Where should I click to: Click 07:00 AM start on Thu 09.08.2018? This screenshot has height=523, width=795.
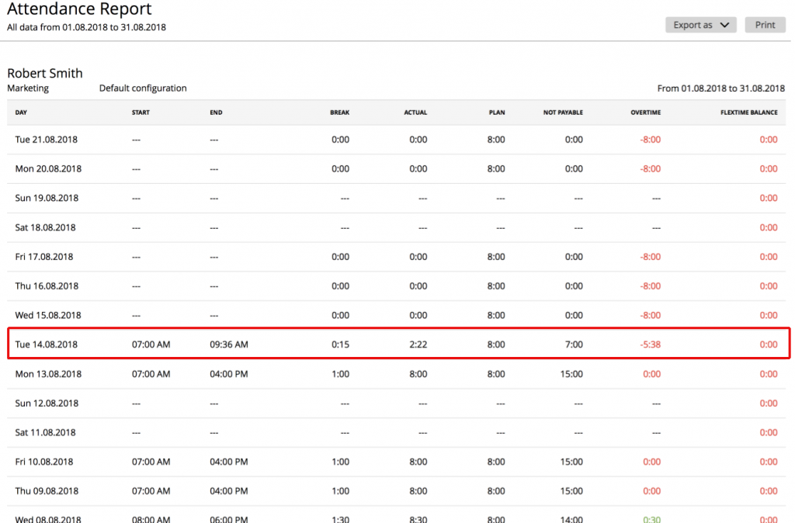point(151,491)
